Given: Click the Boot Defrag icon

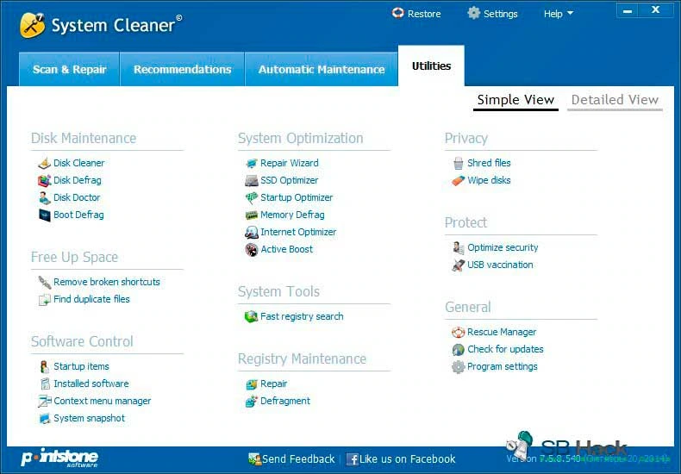Looking at the screenshot, I should (x=44, y=215).
